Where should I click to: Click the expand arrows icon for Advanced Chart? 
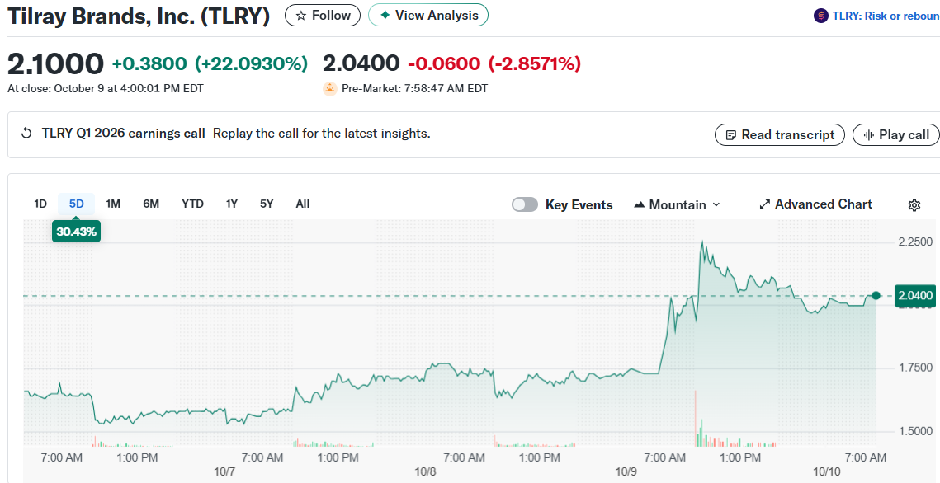tap(764, 204)
